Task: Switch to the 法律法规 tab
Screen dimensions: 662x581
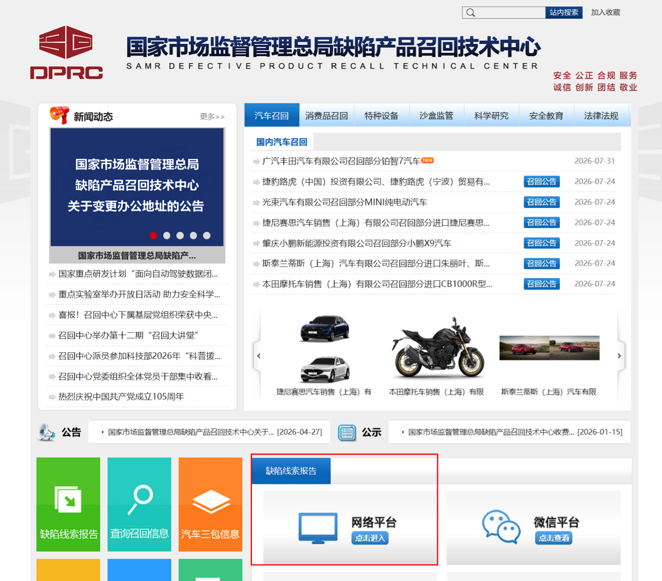Action: point(601,115)
